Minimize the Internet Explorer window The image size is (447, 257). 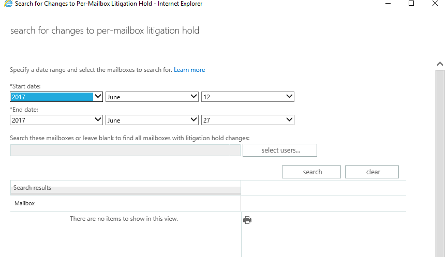(388, 4)
